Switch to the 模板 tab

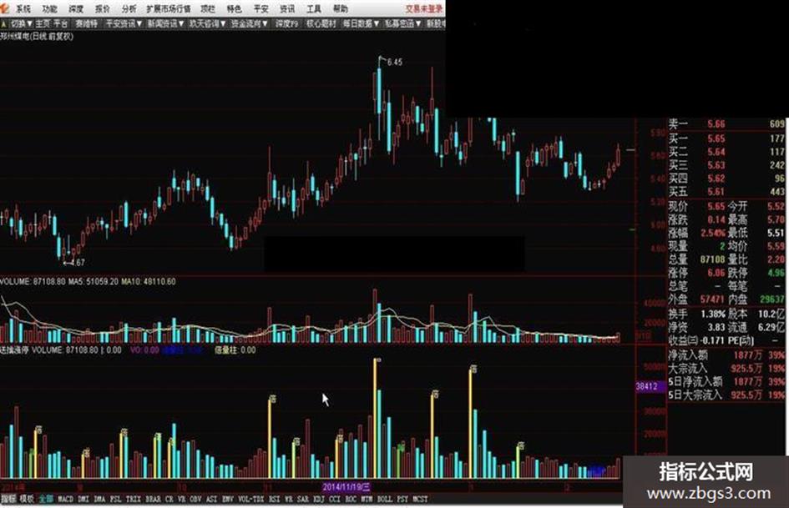27,499
